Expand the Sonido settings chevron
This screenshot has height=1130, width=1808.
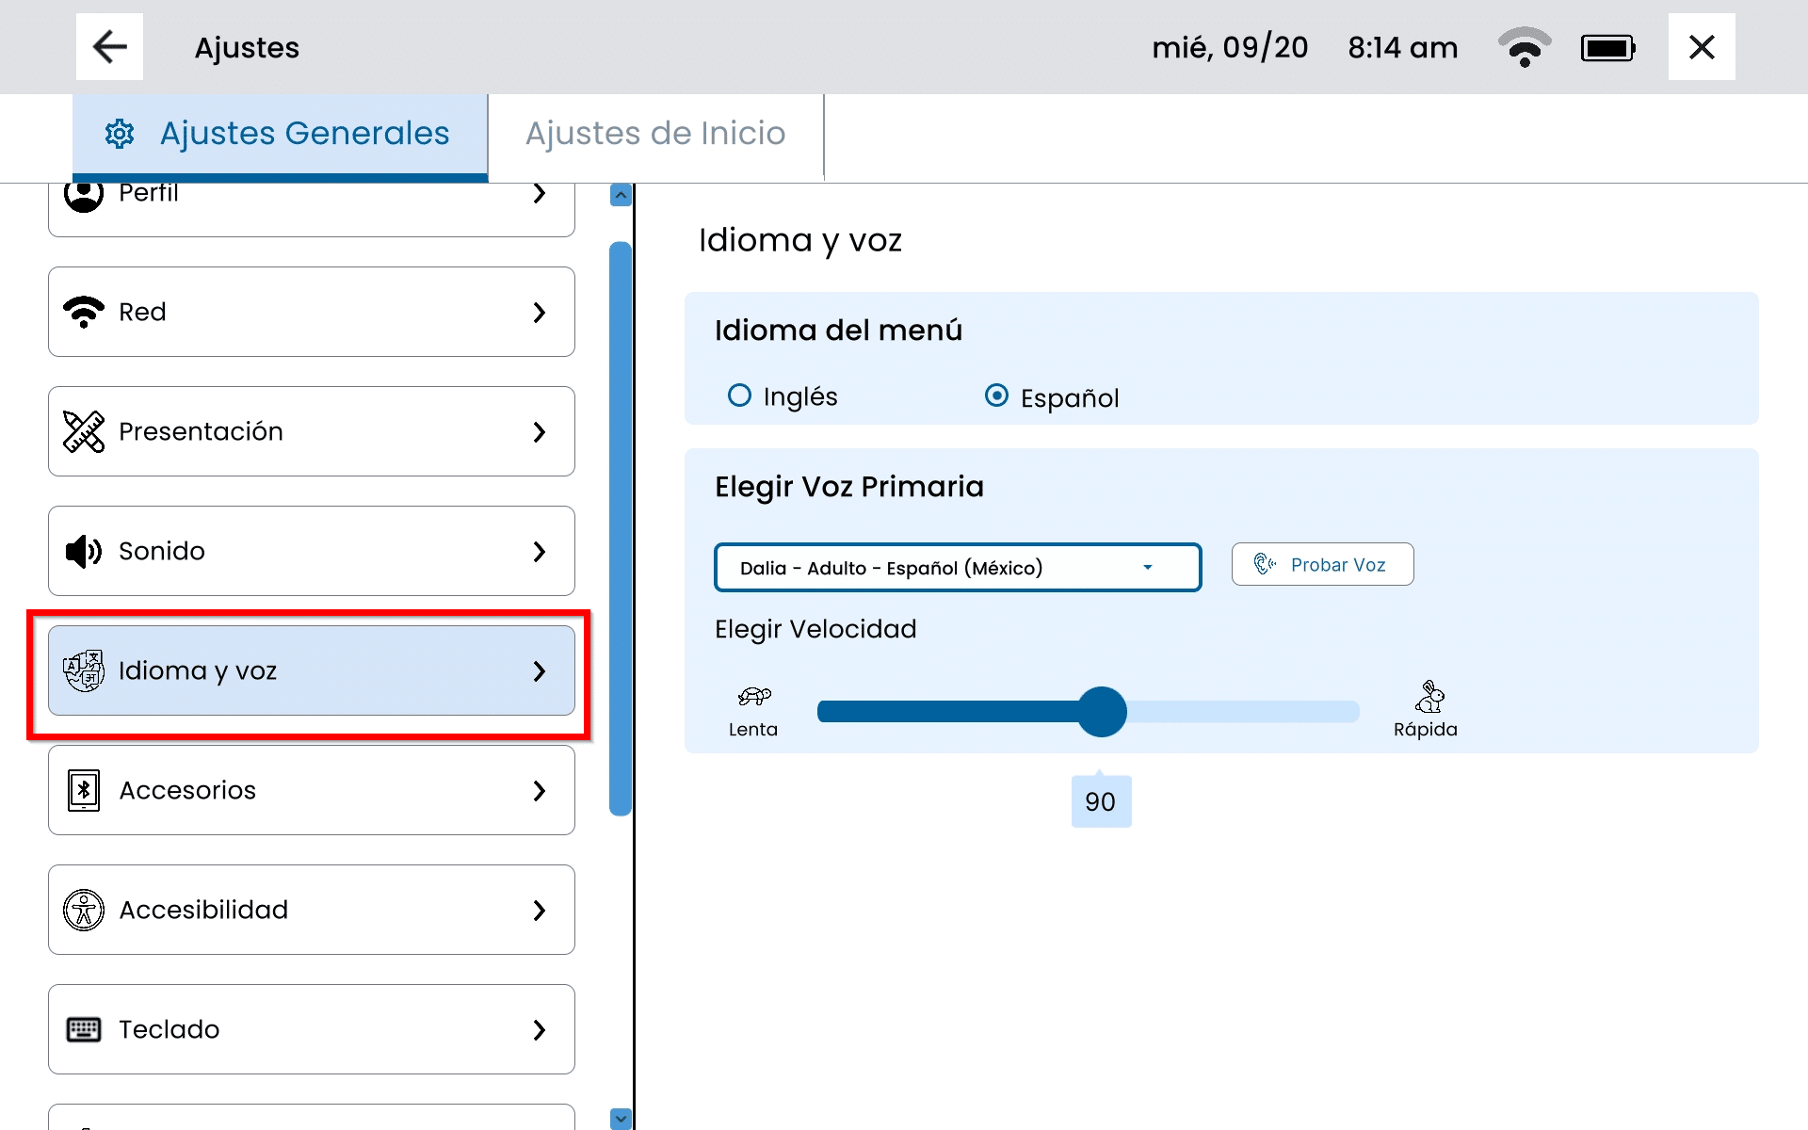(x=540, y=551)
